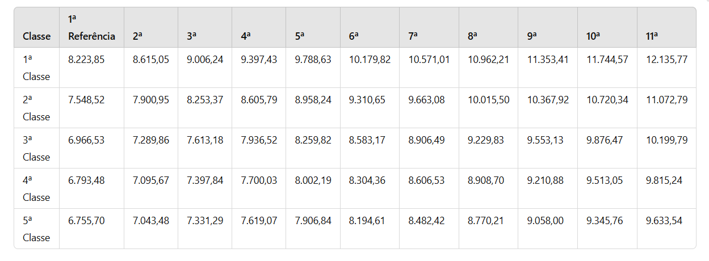The width and height of the screenshot is (709, 261).
Task: Select the cell showing 12.135,77
Action: pos(667,60)
